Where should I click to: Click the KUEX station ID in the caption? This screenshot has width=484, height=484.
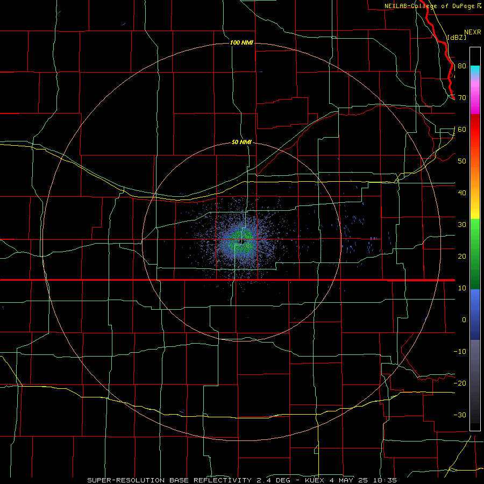click(x=315, y=480)
